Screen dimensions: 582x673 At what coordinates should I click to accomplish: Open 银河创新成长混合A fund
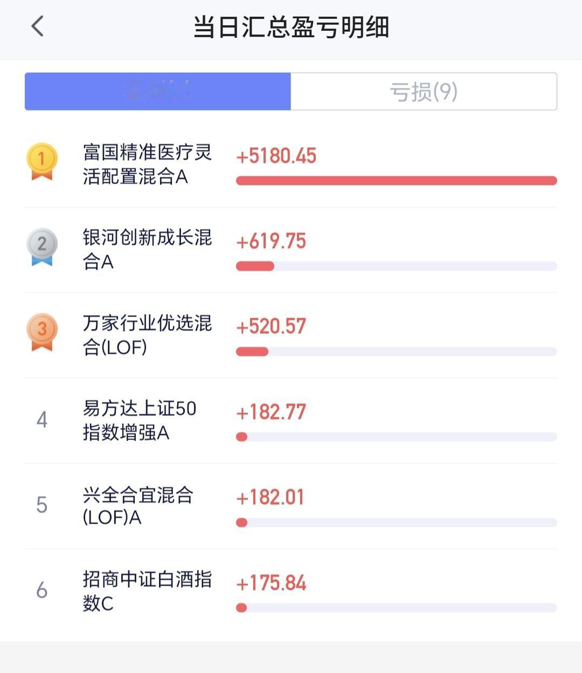click(147, 249)
